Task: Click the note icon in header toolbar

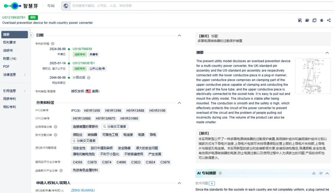Action: click(x=300, y=20)
